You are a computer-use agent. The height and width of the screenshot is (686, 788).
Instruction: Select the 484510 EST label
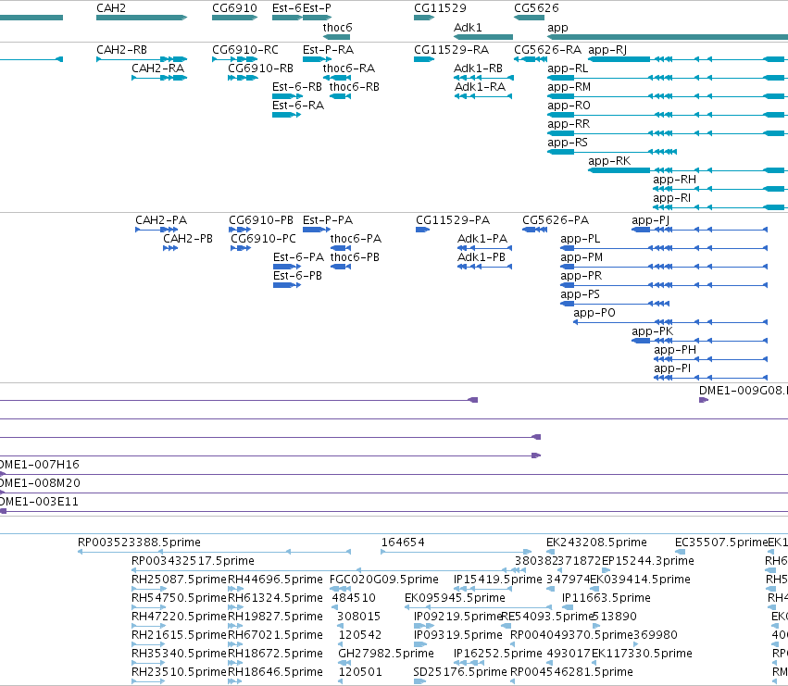coord(354,598)
